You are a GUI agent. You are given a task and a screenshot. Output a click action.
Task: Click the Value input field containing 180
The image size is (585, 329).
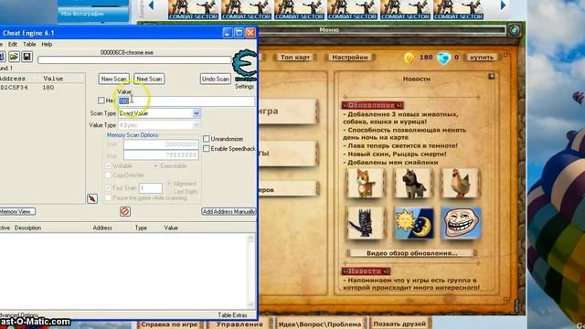click(x=186, y=101)
